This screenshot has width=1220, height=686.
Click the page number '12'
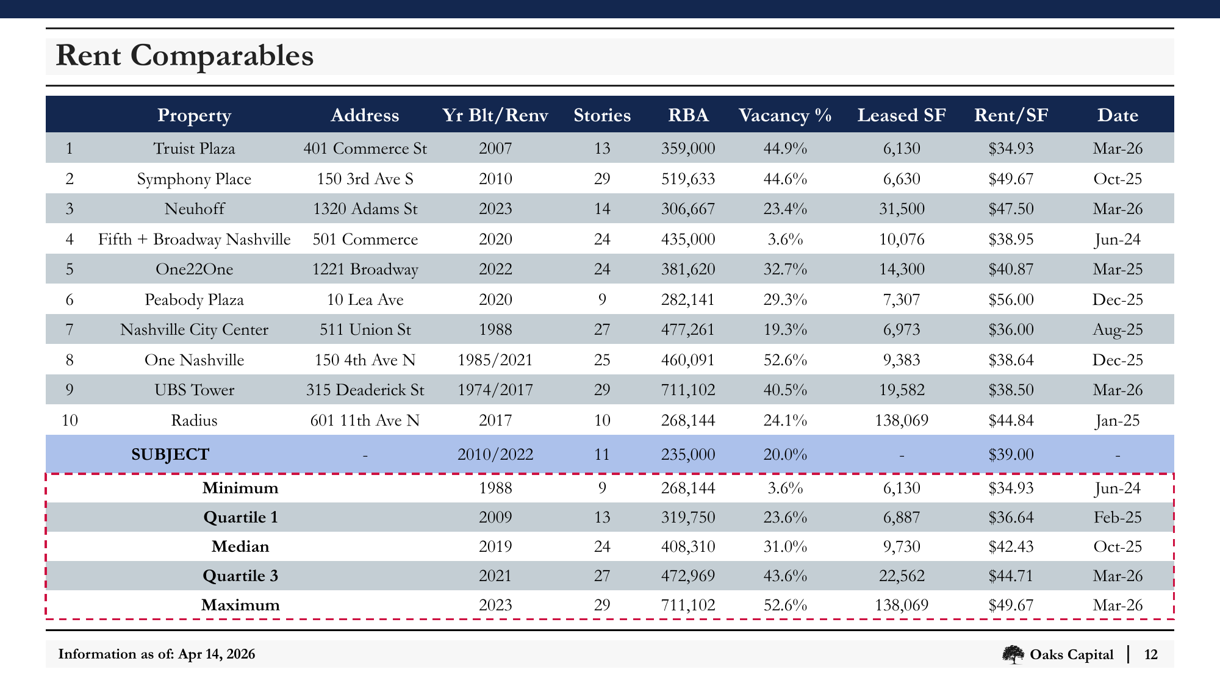tap(1150, 655)
